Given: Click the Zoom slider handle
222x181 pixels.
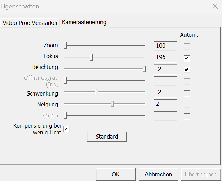Looking at the screenshot, I should pyautogui.click(x=65, y=45).
